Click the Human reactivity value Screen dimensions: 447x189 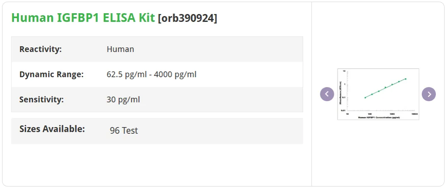(x=120, y=49)
